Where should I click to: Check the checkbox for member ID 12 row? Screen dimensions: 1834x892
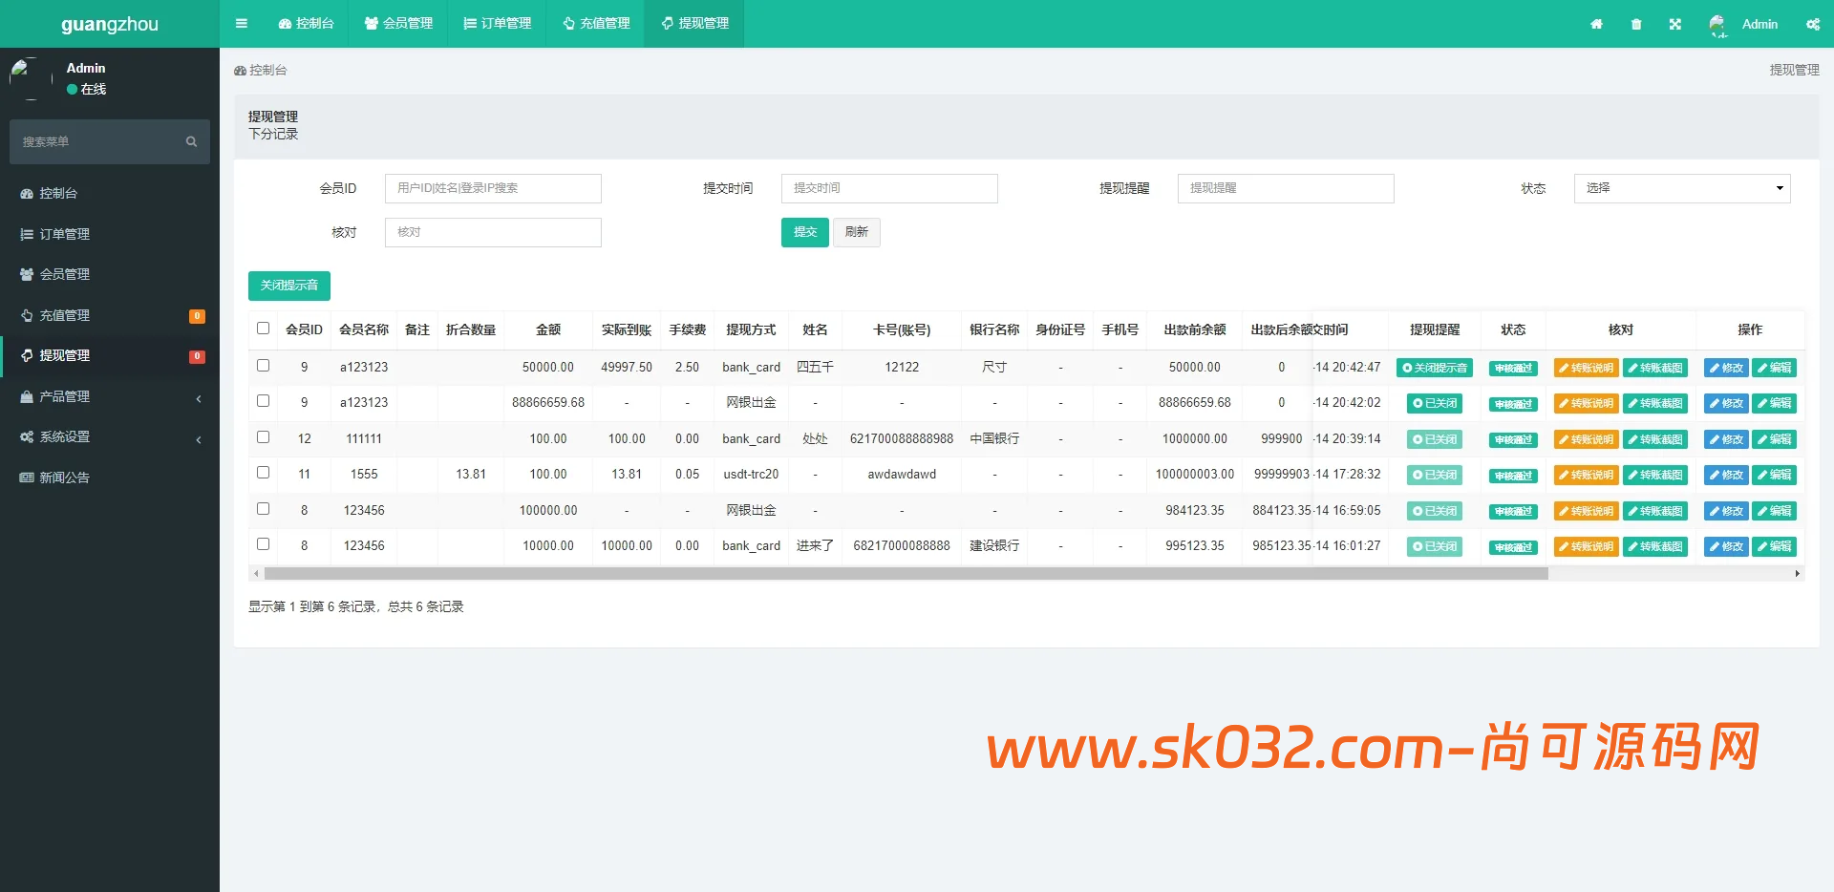click(264, 435)
